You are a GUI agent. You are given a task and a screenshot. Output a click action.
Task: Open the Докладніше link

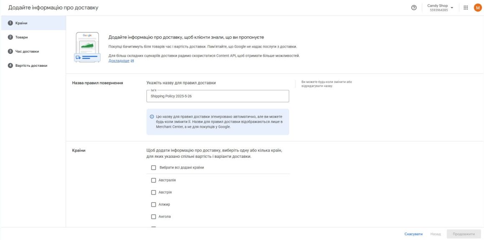coord(119,61)
